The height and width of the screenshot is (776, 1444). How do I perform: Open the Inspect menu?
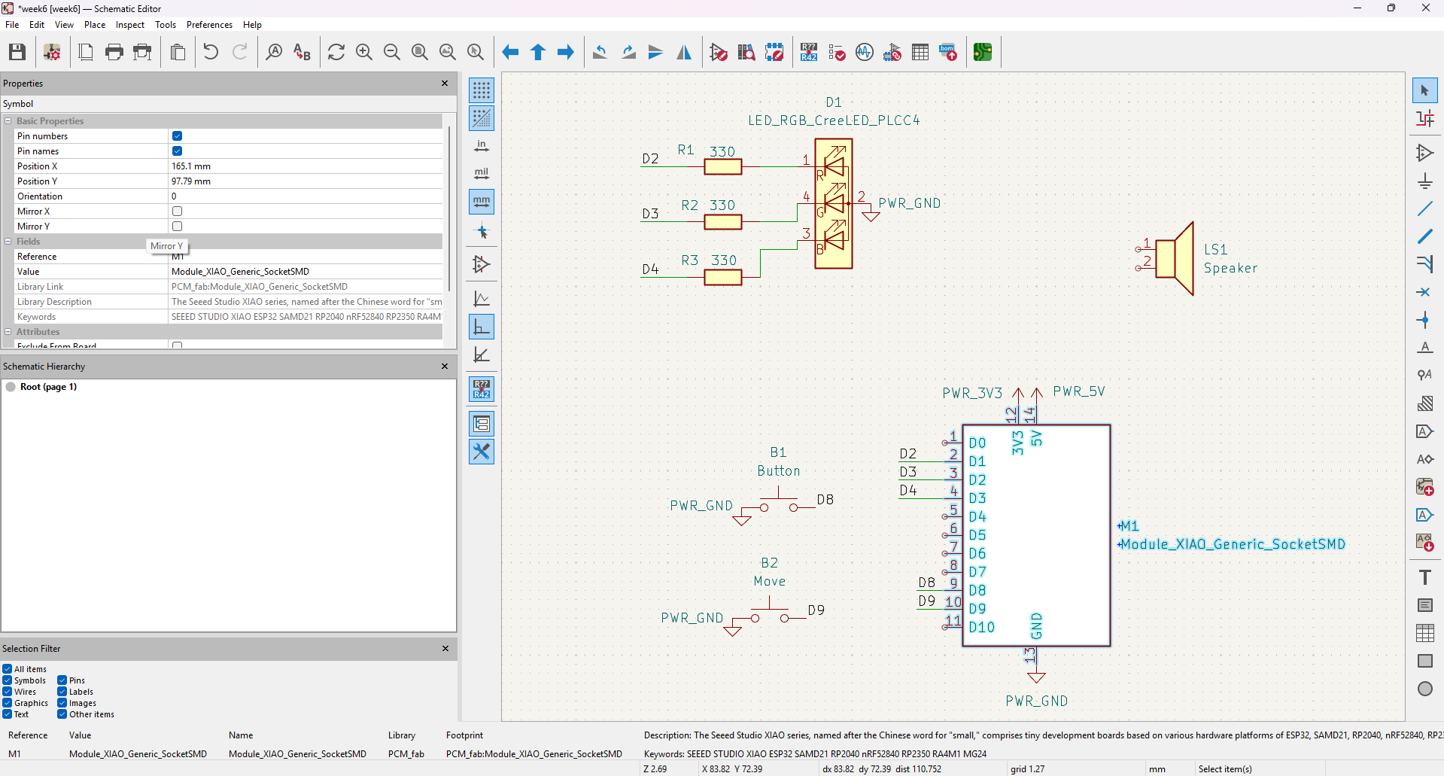[x=129, y=25]
